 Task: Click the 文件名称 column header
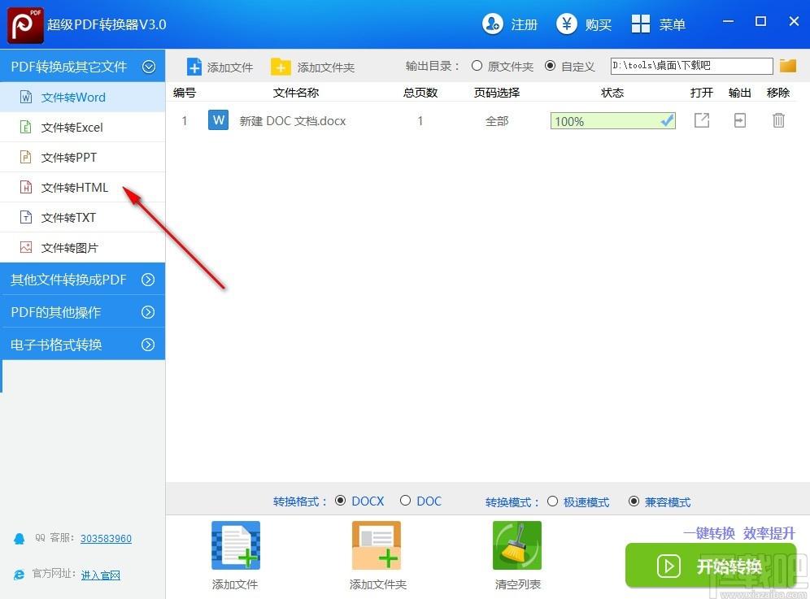(x=295, y=93)
